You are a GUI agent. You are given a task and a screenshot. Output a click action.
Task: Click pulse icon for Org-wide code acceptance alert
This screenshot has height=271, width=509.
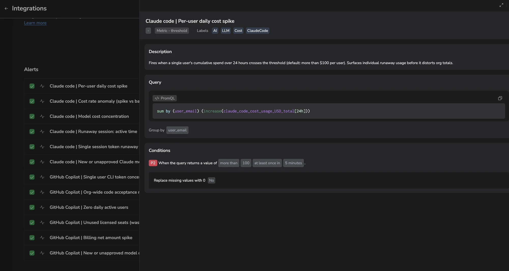coord(42,192)
